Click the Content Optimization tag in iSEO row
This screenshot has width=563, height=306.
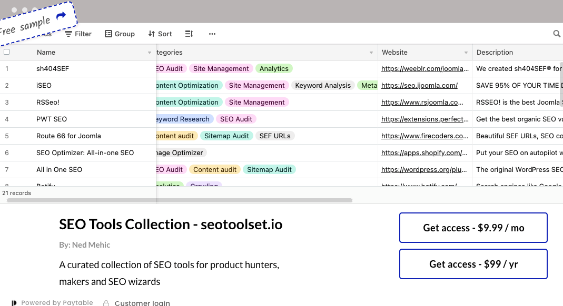(190, 85)
